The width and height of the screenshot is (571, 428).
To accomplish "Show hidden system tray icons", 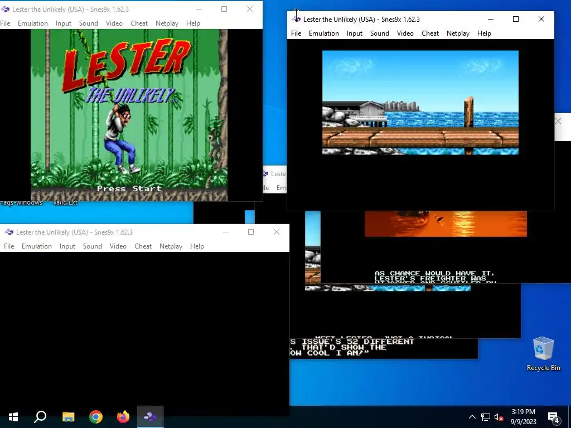I will pyautogui.click(x=472, y=417).
